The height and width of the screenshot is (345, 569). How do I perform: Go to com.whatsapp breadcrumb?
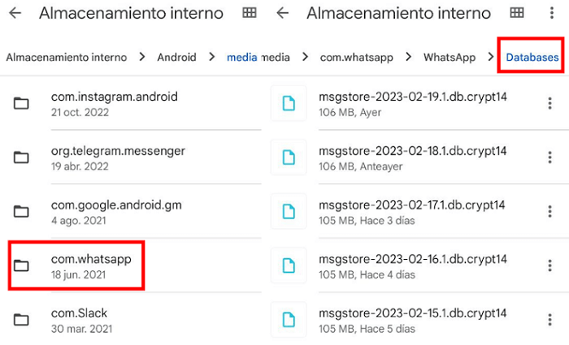point(356,58)
